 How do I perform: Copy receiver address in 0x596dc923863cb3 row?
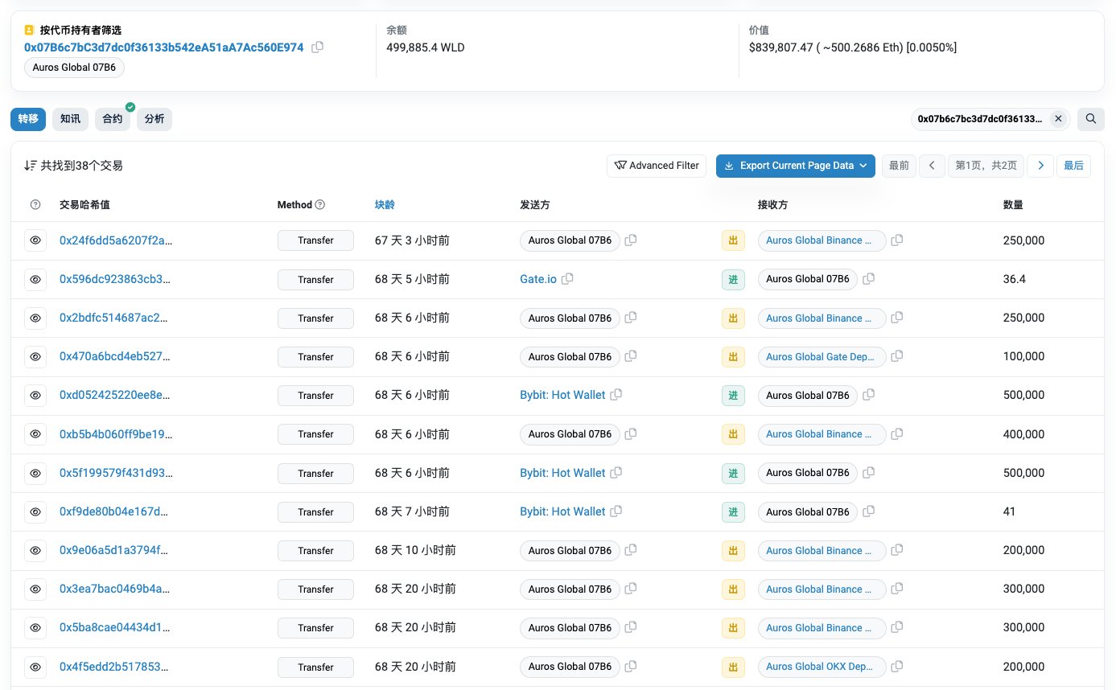click(x=869, y=279)
